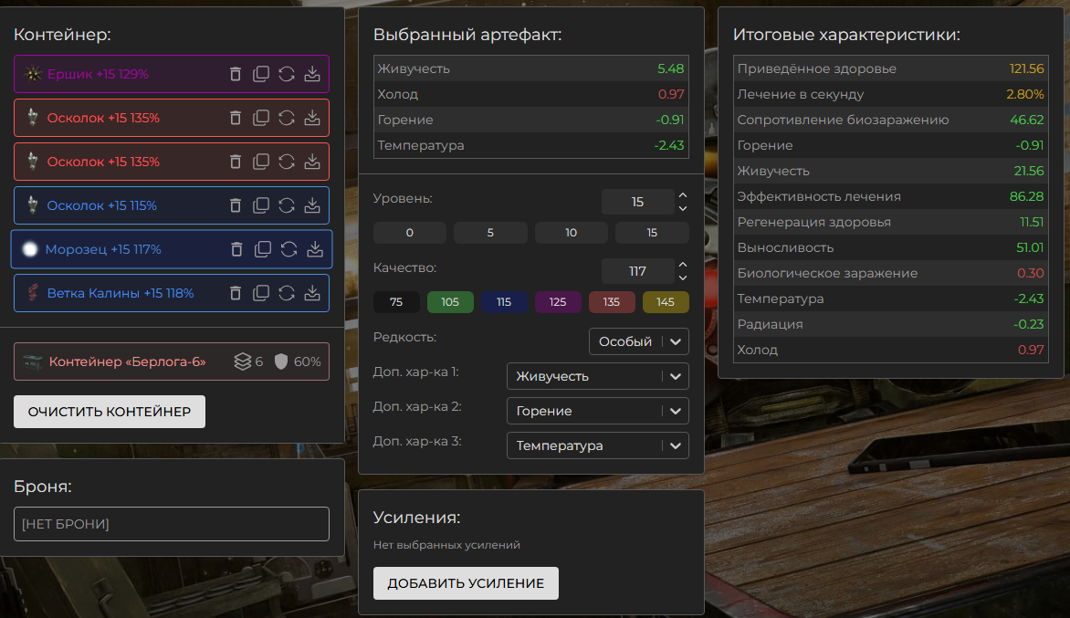Click ОЧИСТИТЬ КОНТЕЙНЕР button

pyautogui.click(x=110, y=412)
